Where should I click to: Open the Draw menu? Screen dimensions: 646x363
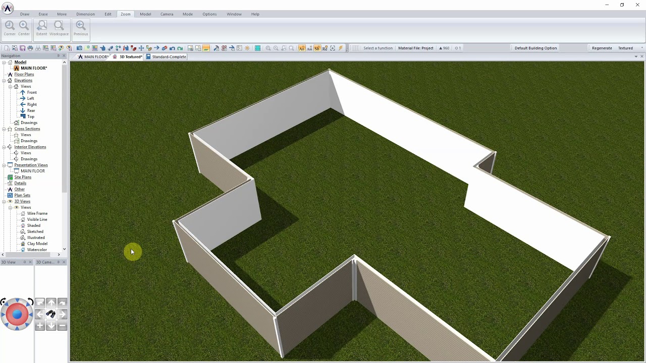25,14
